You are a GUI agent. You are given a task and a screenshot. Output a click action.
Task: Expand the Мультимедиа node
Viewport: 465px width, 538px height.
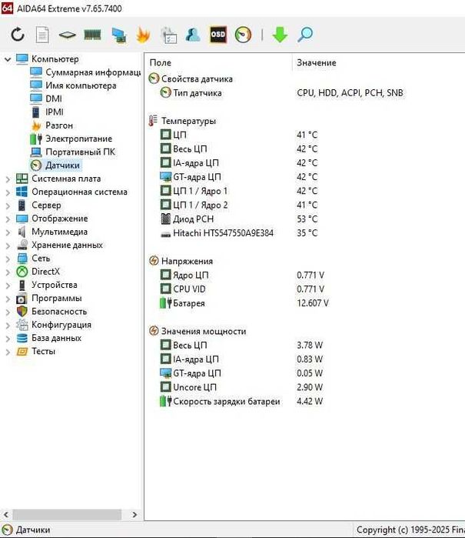tap(8, 232)
